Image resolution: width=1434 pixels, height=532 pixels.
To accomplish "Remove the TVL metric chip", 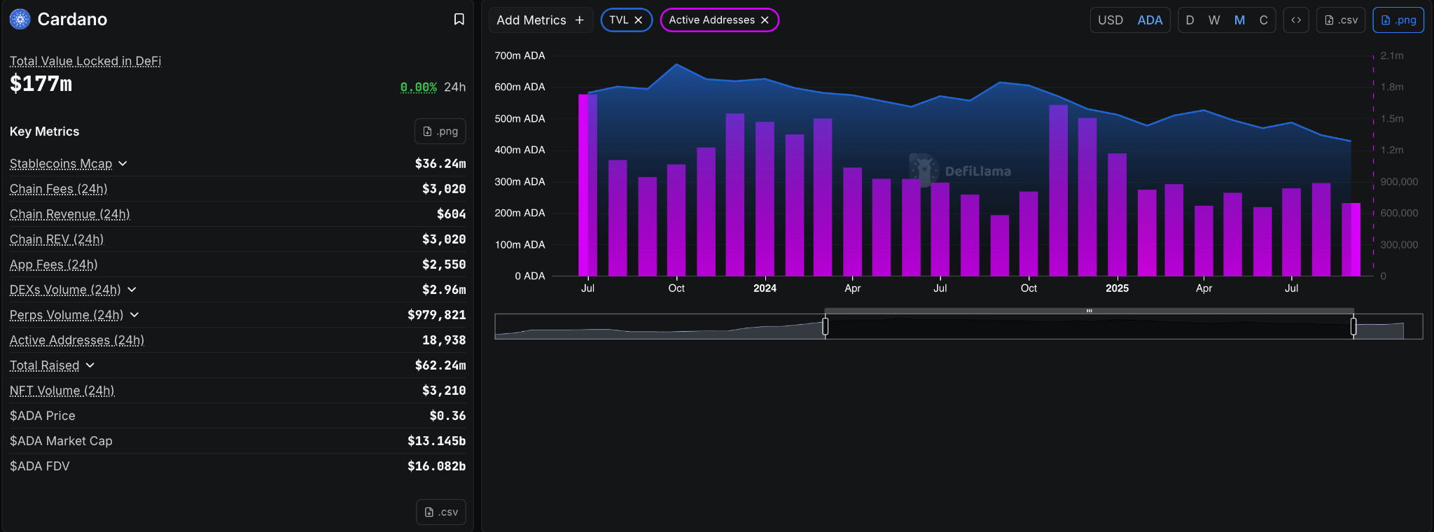I will pos(639,20).
